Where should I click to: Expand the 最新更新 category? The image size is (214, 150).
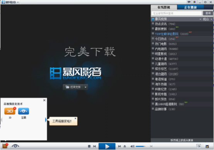pyautogui.click(x=153, y=28)
